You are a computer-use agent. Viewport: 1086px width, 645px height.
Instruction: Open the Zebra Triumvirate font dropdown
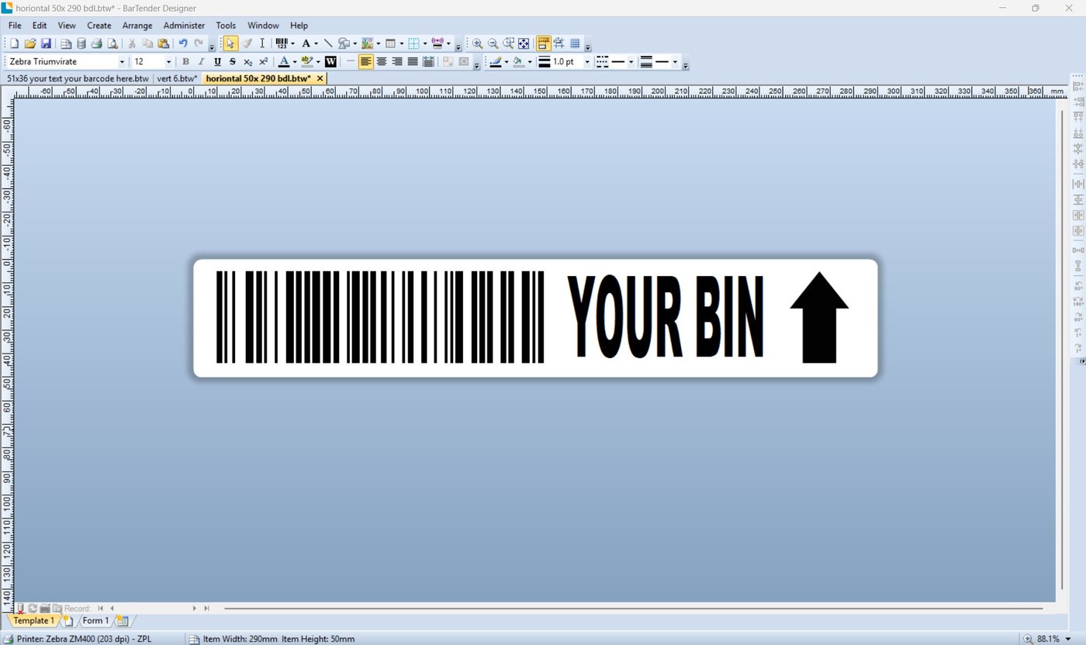click(x=122, y=62)
